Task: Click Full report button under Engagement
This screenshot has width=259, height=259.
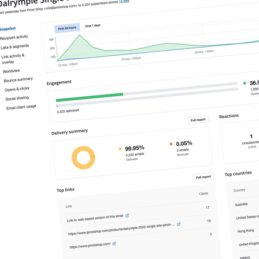Action: (x=198, y=120)
